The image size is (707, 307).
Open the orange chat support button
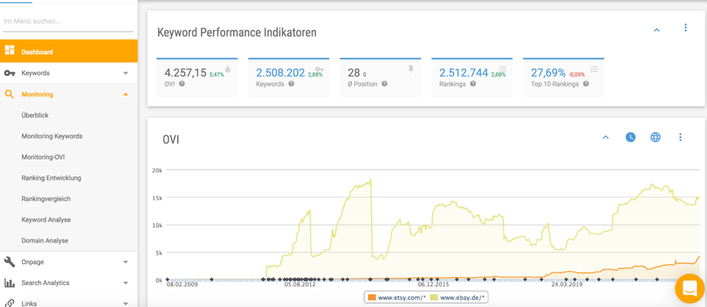click(690, 288)
